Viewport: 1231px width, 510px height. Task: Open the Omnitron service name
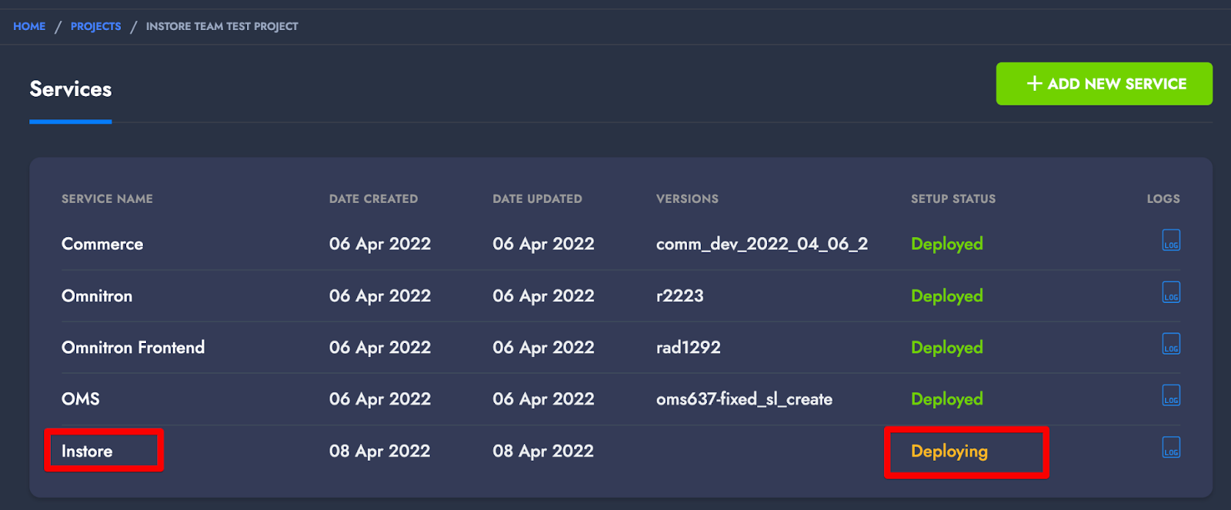click(x=97, y=295)
